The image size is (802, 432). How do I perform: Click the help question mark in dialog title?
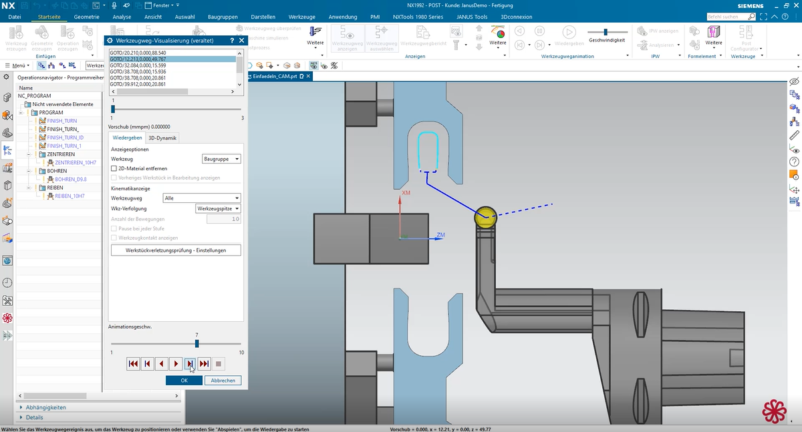point(232,41)
